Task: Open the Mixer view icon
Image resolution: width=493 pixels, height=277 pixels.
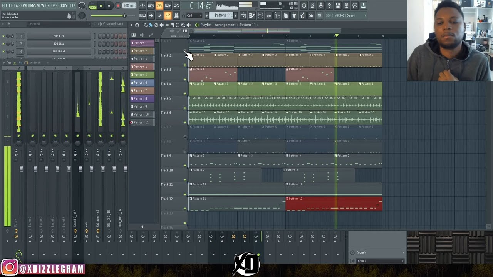Action: click(x=269, y=15)
